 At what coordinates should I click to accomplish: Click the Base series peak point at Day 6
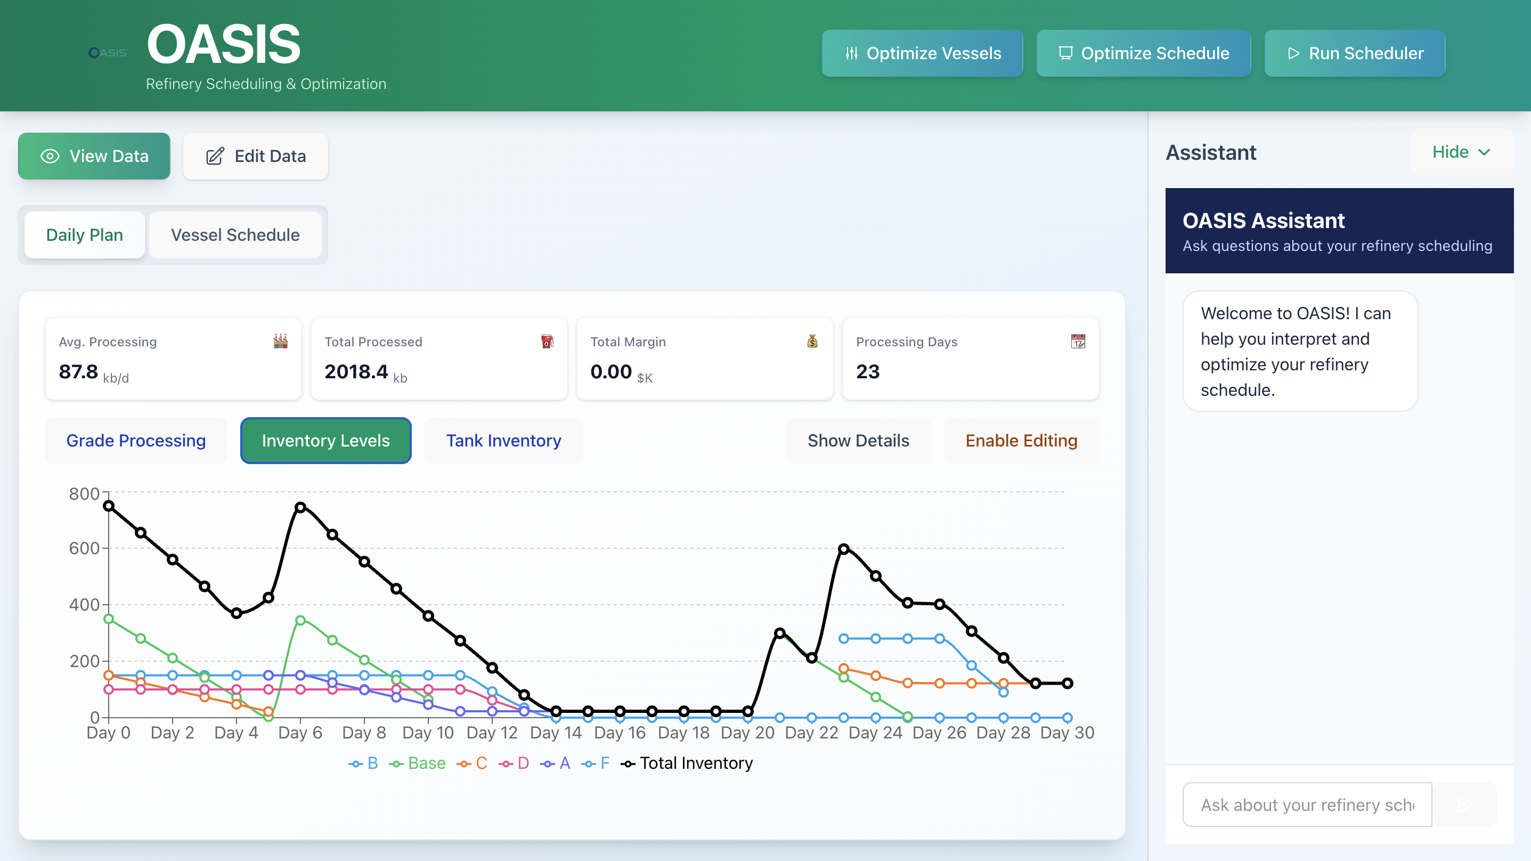tap(301, 620)
